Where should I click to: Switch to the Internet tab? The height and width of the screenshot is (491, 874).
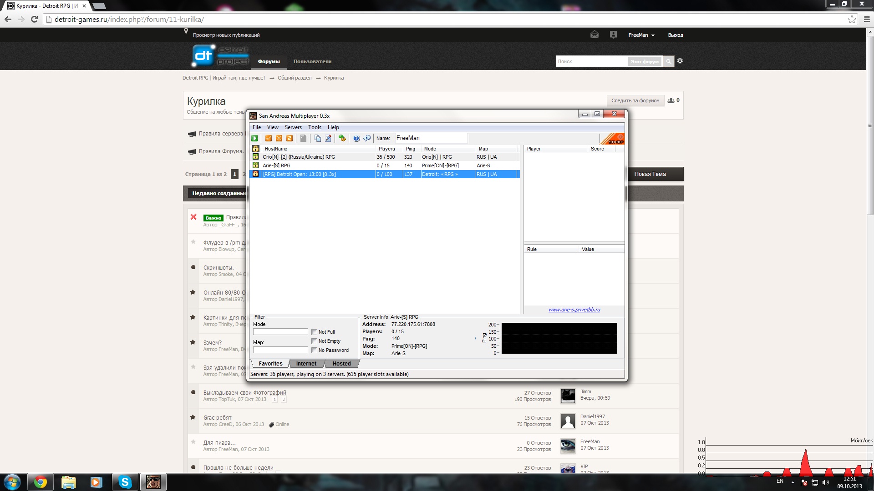tap(306, 364)
